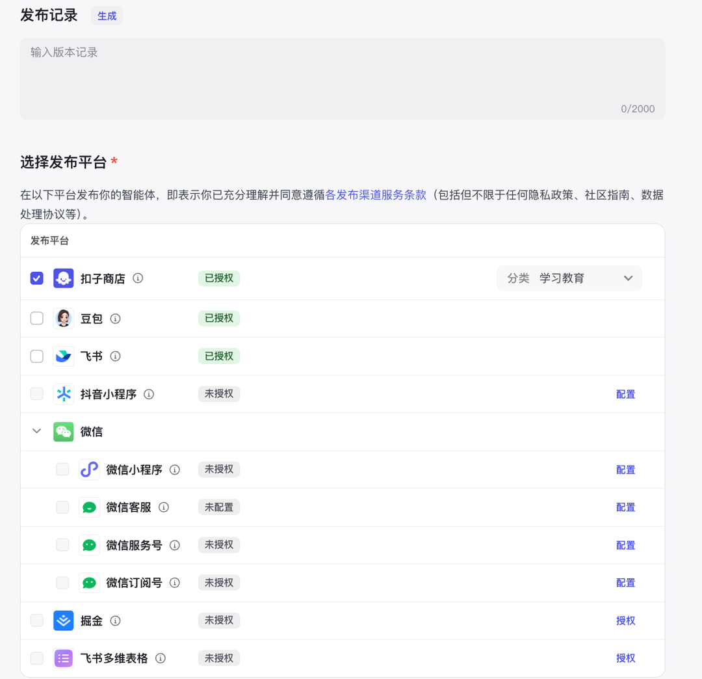Open the 分类 学习教育 dropdown
The width and height of the screenshot is (702, 679).
(x=569, y=278)
